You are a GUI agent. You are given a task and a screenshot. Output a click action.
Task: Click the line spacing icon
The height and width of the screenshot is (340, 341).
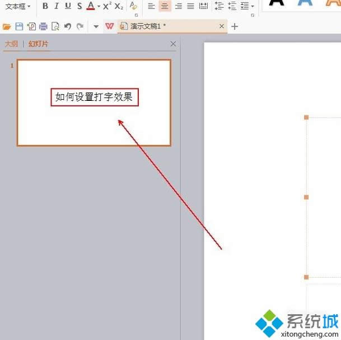(219, 6)
